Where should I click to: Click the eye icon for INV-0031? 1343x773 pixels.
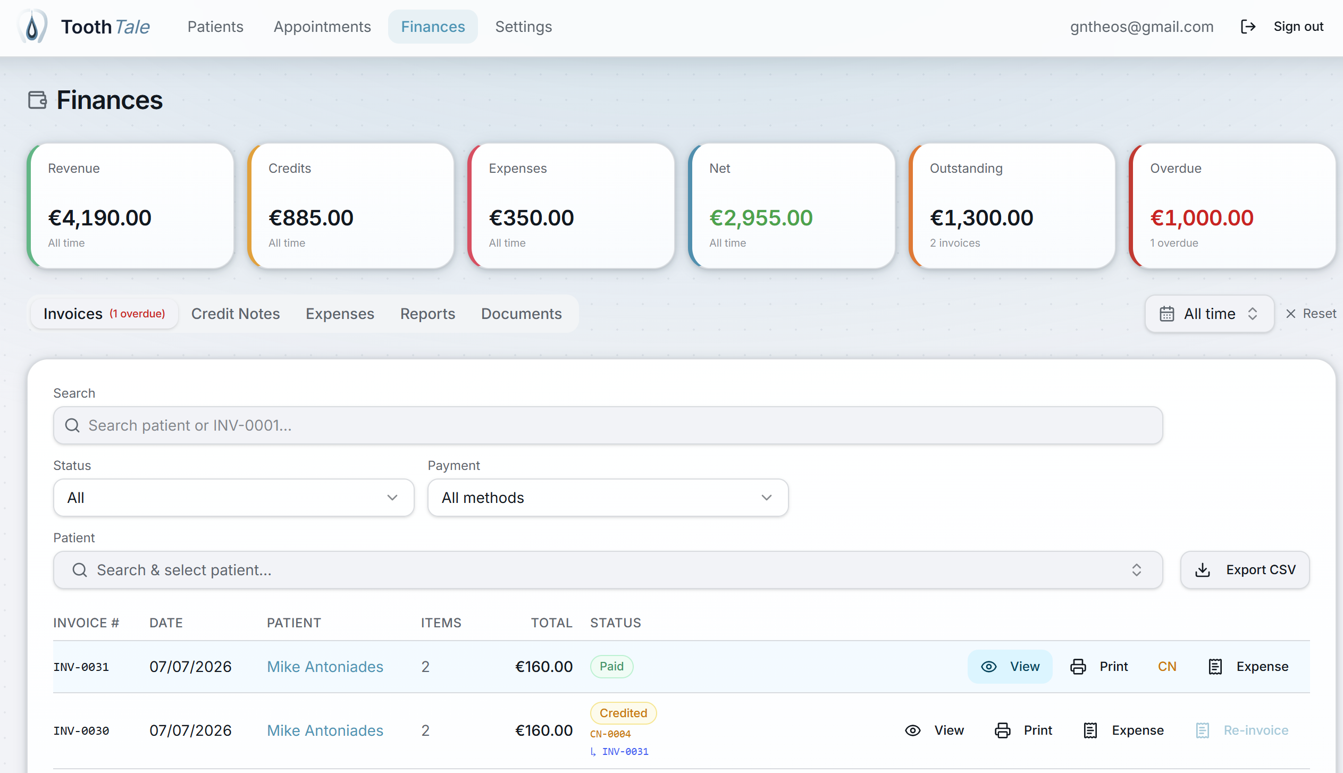pyautogui.click(x=989, y=667)
